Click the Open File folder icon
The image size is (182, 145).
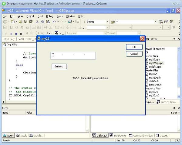(20, 22)
